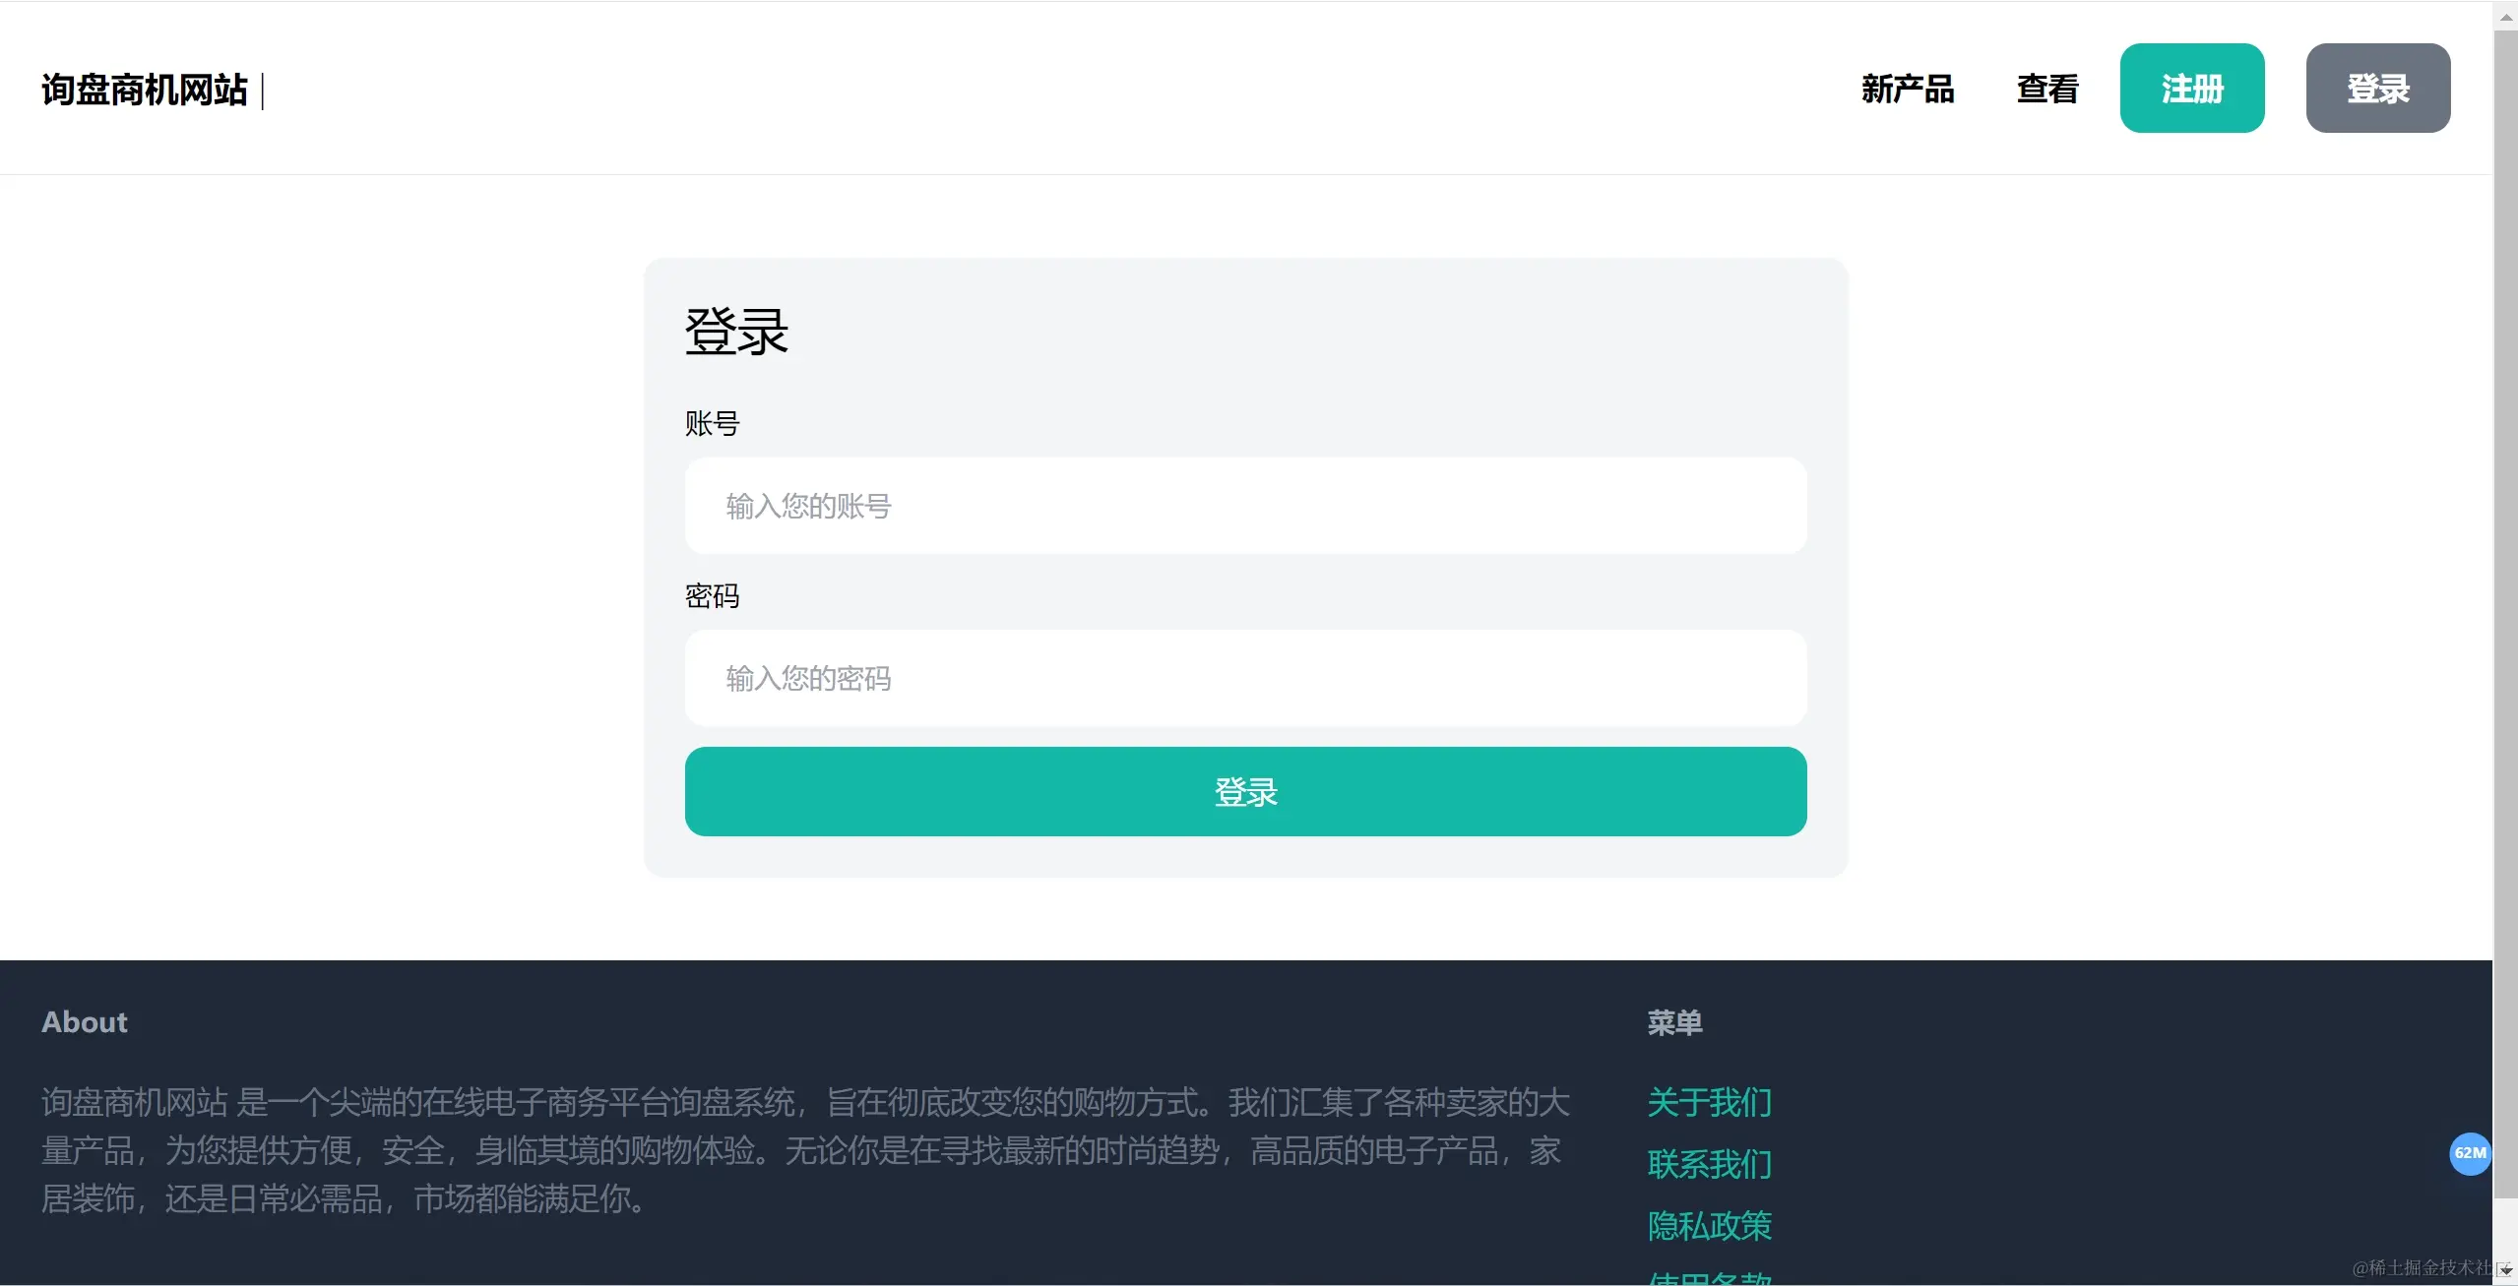This screenshot has width=2518, height=1286.
Task: Click the blue 62M floating badge icon
Action: [x=2469, y=1153]
